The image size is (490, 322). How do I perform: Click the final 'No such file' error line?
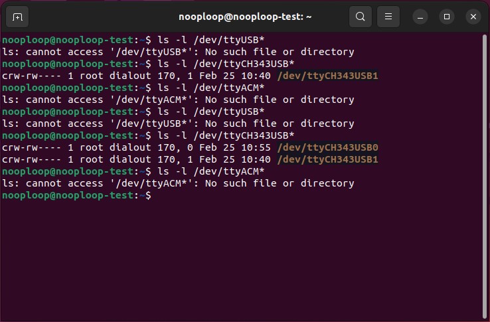[178, 183]
